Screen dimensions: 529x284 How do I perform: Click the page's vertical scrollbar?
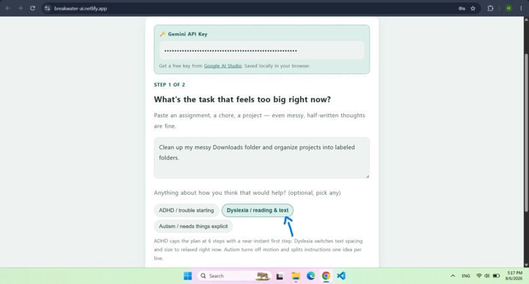[526, 133]
